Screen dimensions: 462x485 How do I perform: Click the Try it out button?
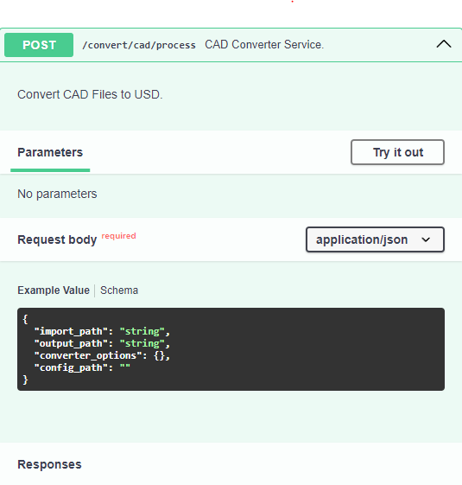(398, 152)
